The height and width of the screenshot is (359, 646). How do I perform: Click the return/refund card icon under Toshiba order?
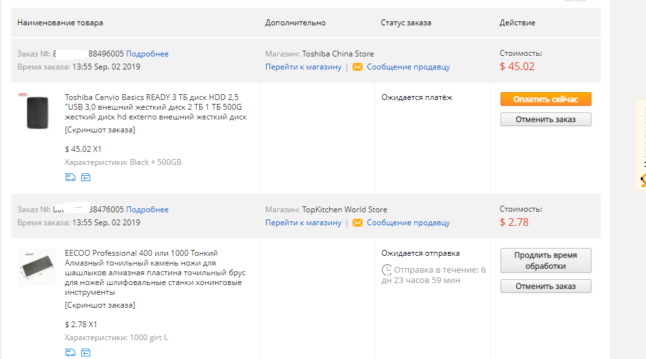click(86, 177)
